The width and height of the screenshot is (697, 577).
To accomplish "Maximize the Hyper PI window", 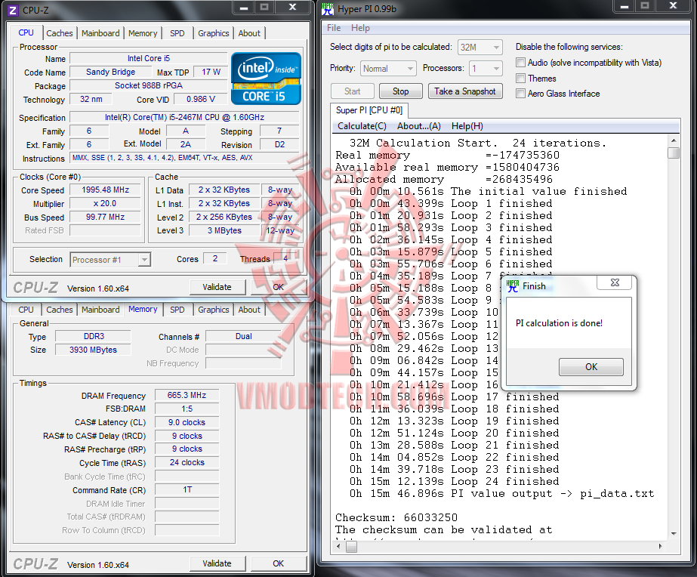I will click(645, 6).
